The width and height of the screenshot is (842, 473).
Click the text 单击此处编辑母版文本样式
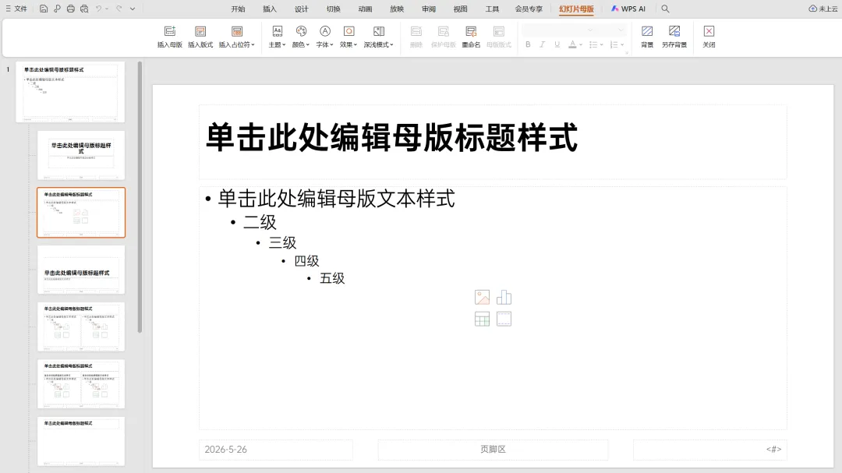point(336,199)
